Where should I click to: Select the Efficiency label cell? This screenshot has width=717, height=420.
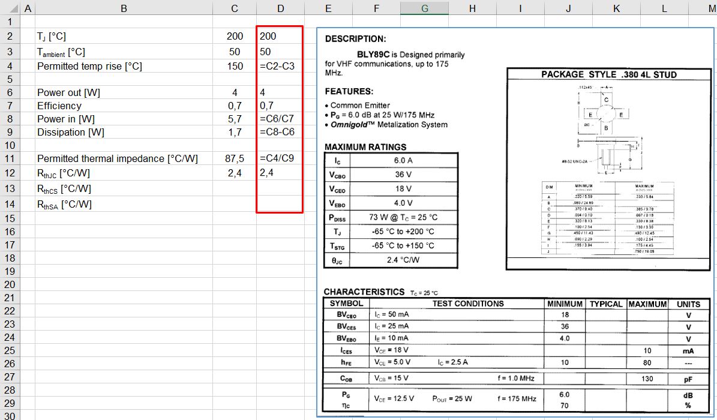click(x=59, y=106)
